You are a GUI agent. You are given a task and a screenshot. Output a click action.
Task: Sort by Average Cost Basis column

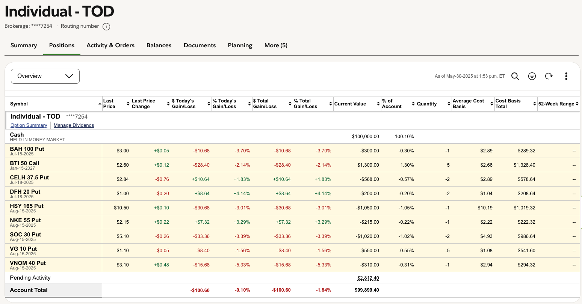click(492, 104)
